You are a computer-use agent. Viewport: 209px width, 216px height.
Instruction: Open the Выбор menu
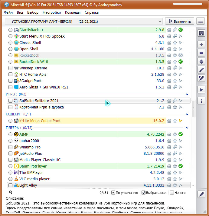point(33,12)
